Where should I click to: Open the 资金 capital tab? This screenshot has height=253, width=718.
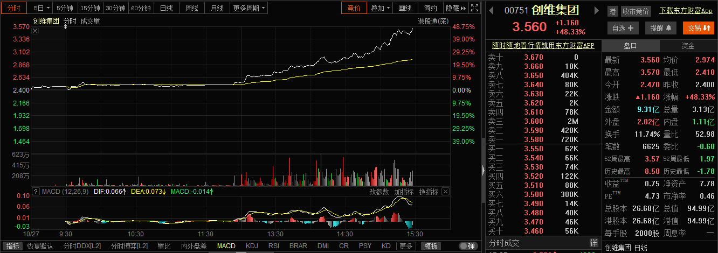pyautogui.click(x=688, y=46)
